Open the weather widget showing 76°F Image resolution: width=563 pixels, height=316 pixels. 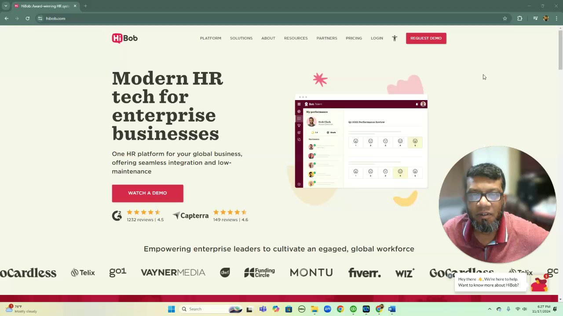tap(22, 309)
